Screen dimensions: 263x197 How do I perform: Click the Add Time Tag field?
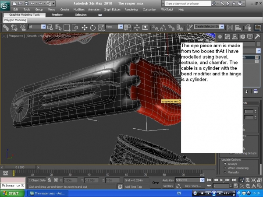click(x=136, y=186)
